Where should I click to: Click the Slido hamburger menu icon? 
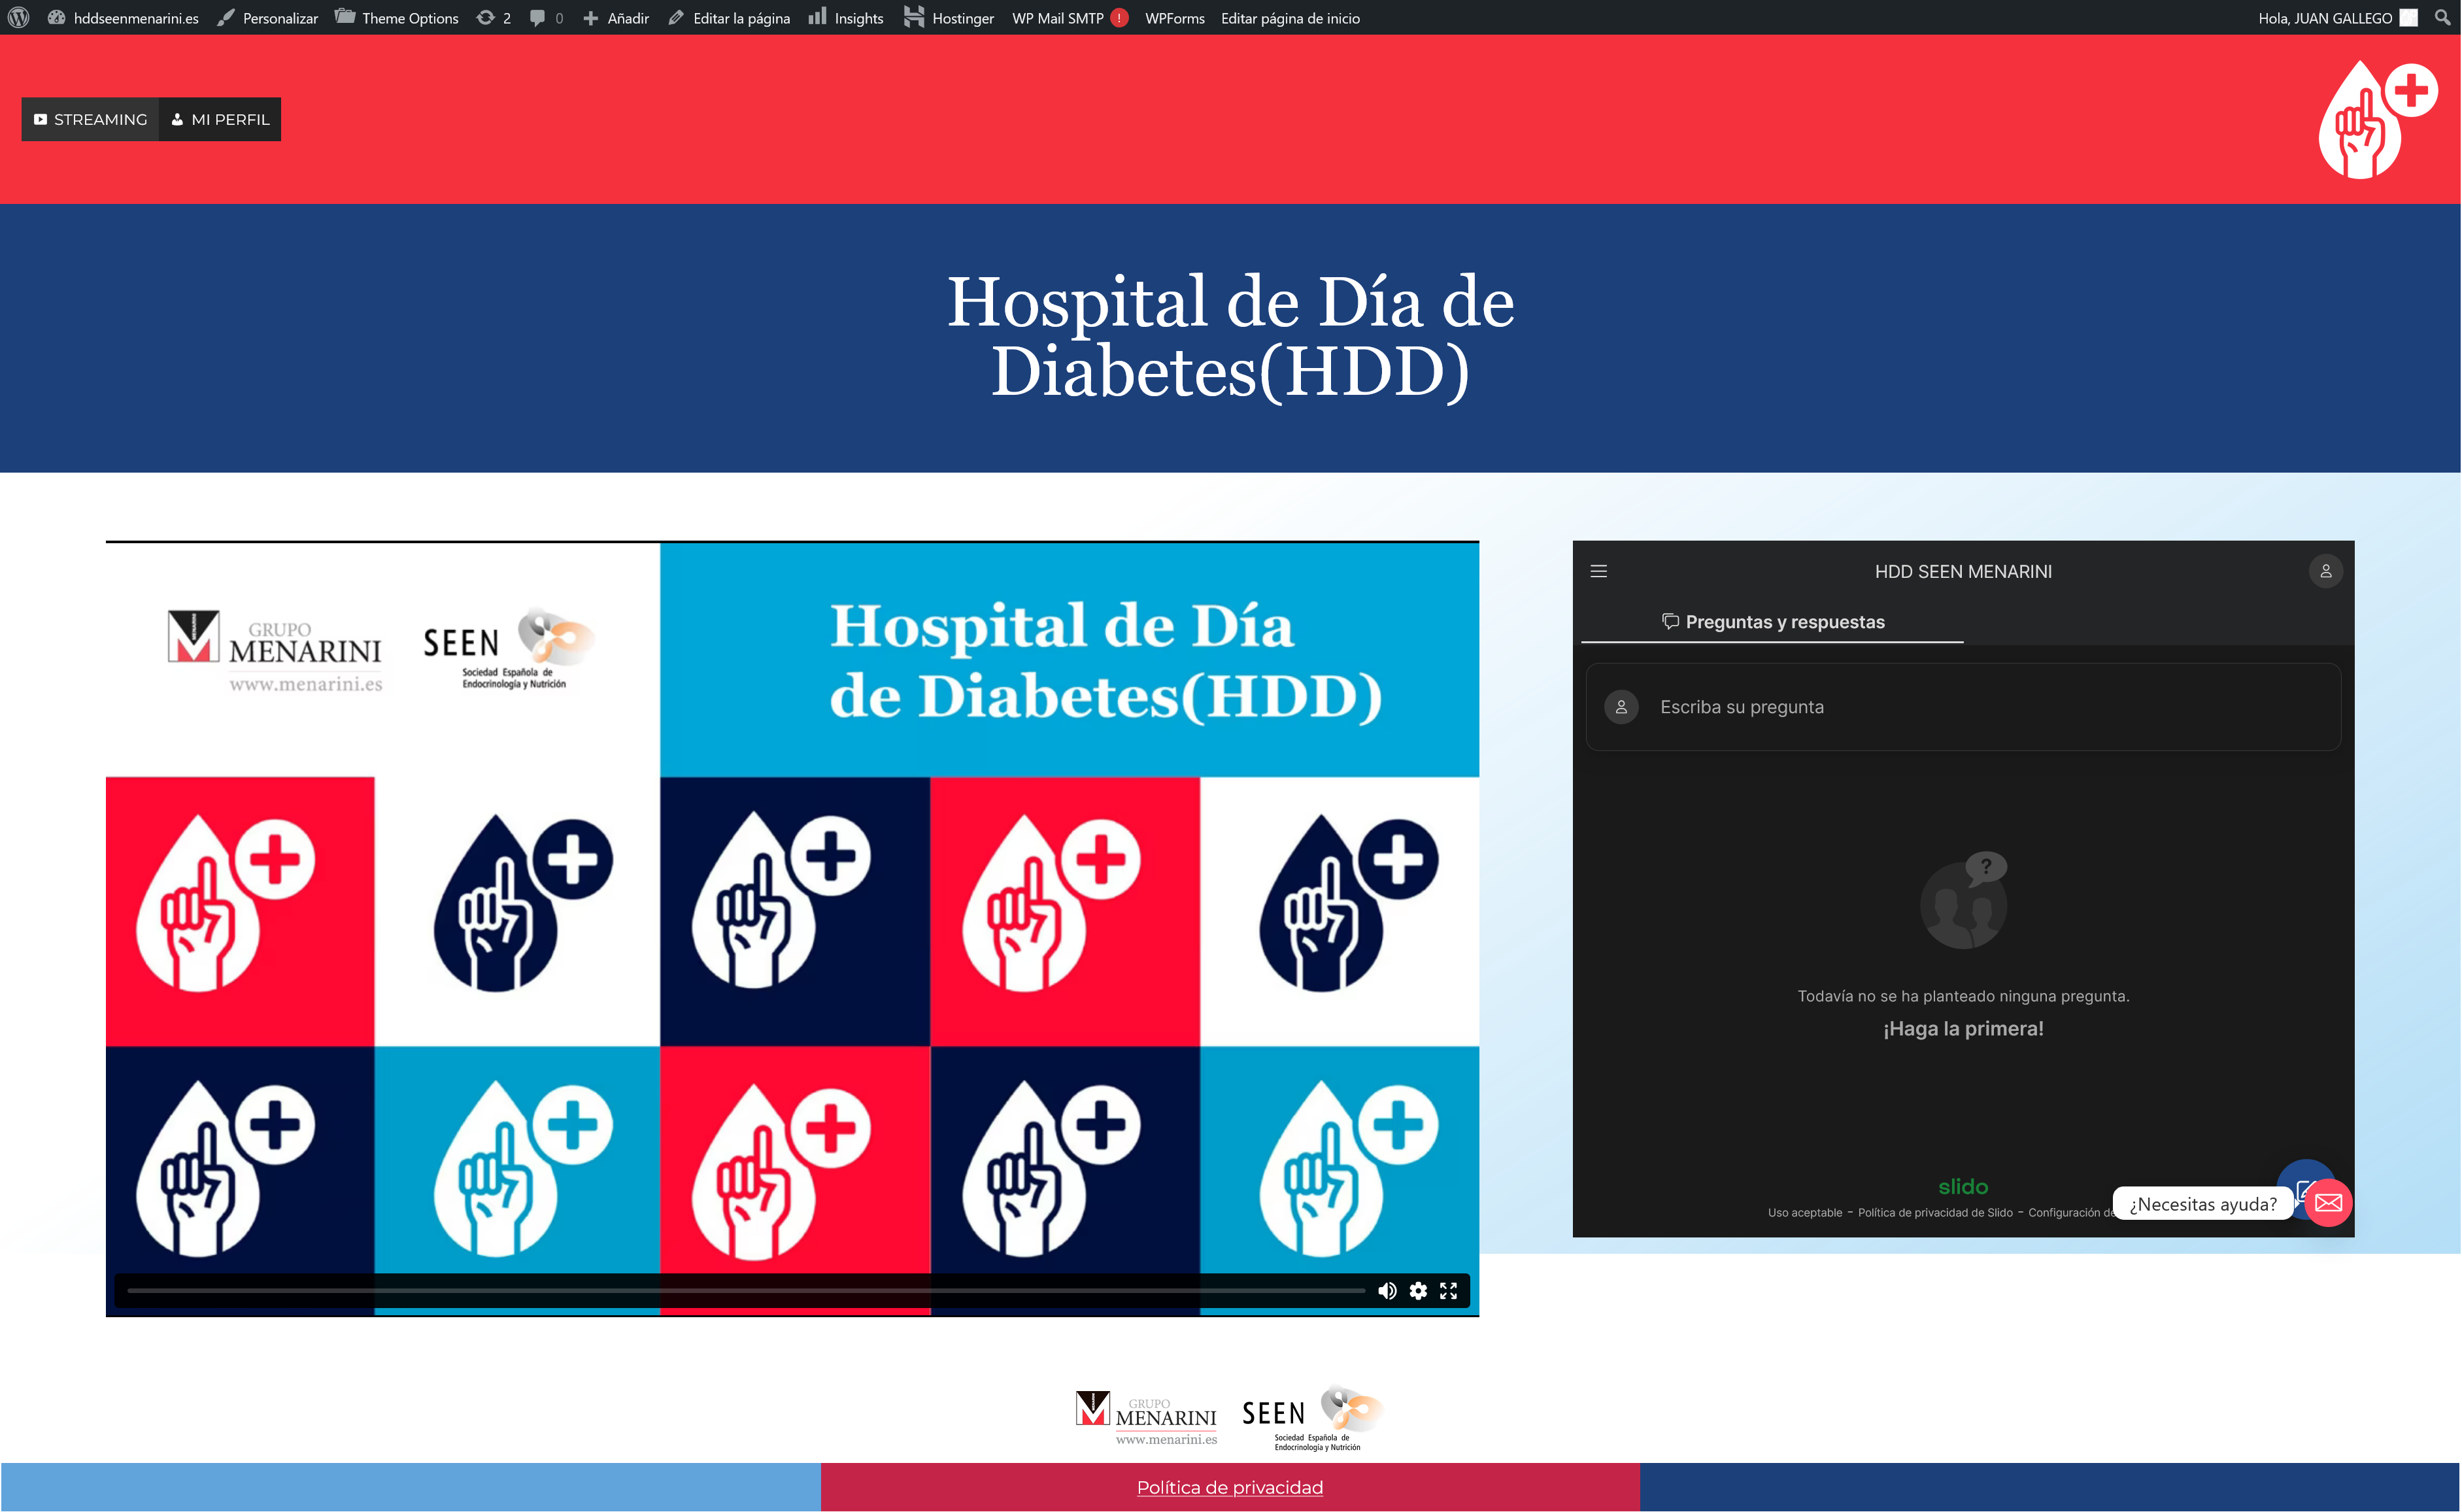[x=1598, y=571]
